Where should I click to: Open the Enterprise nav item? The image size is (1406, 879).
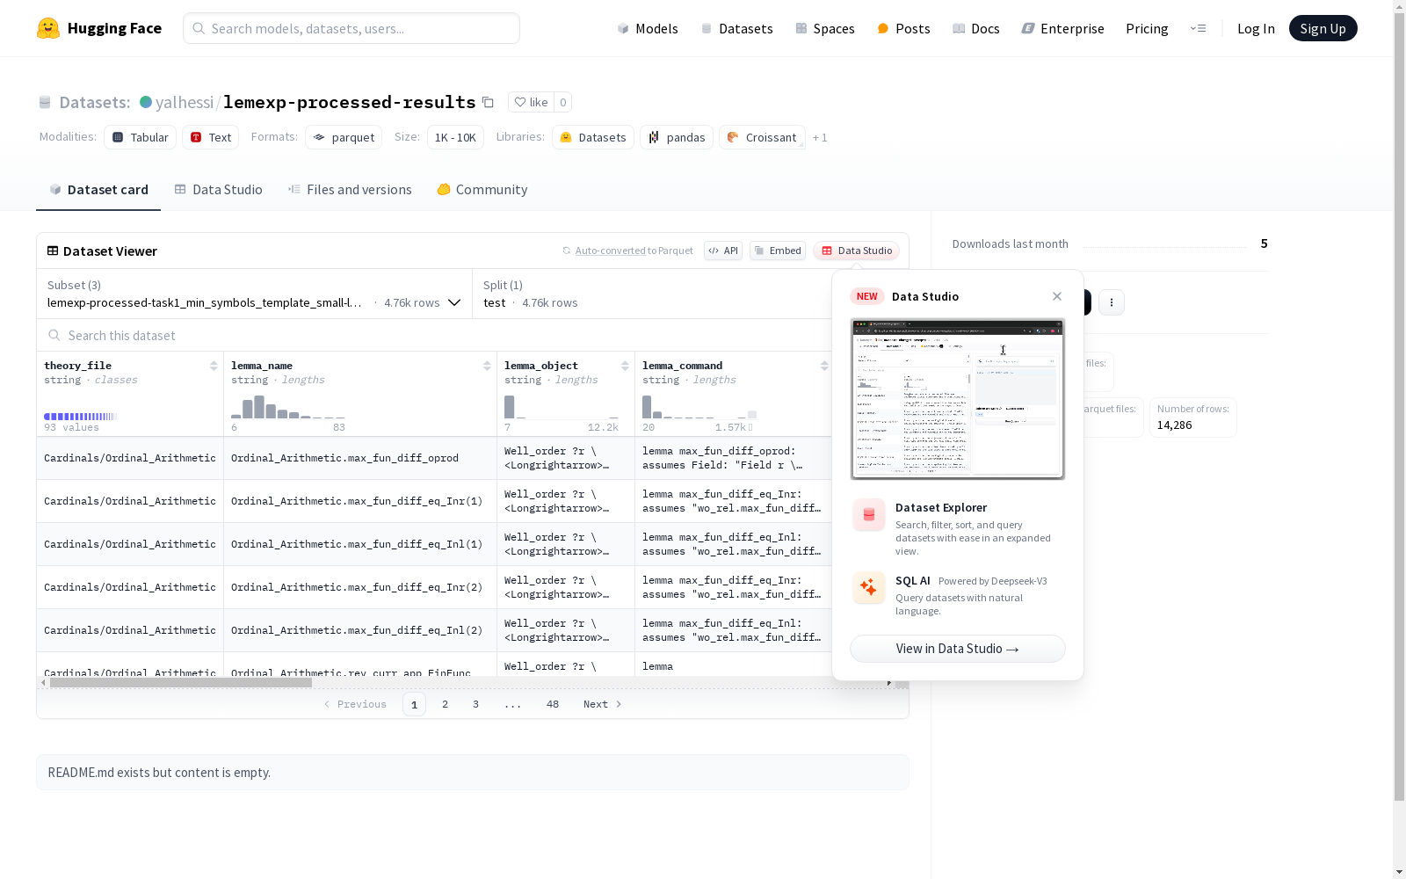point(1063,28)
